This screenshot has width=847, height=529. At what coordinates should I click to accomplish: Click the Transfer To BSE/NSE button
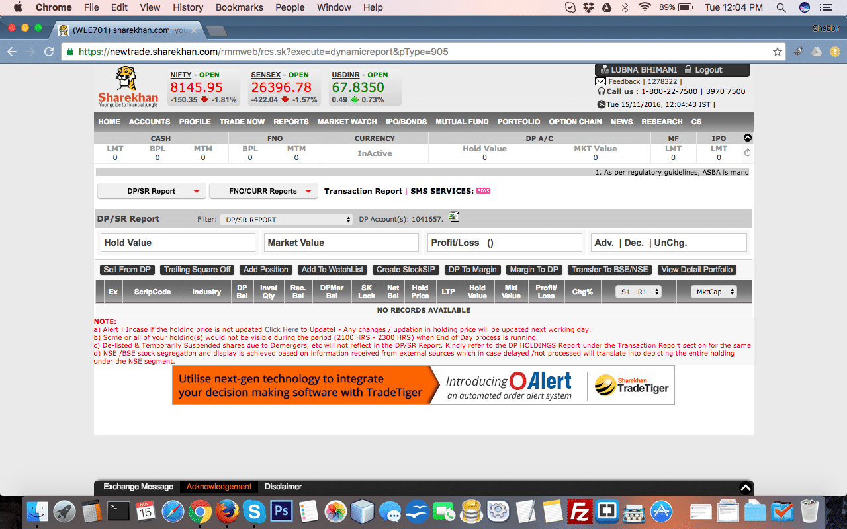point(610,270)
